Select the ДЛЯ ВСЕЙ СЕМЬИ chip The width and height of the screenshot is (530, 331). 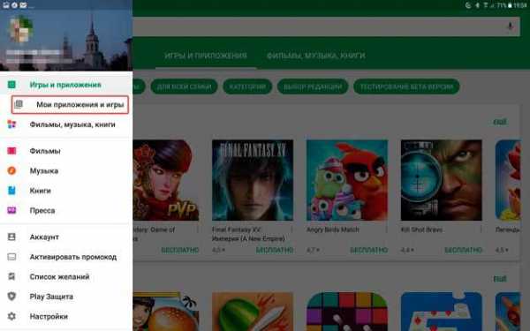point(185,87)
